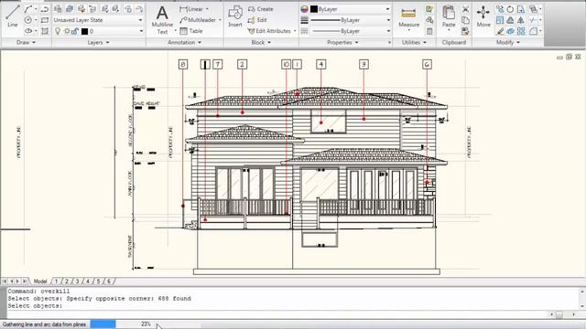This screenshot has width=586, height=329.
Task: Open the calculator icon in Utilities
Action: [429, 31]
